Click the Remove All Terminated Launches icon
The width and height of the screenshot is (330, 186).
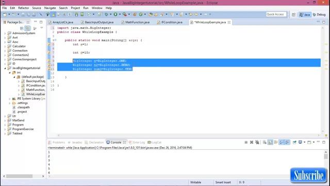tap(257, 143)
